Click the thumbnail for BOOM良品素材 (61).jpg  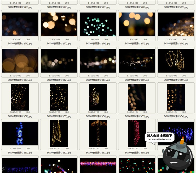coord(98,61)
